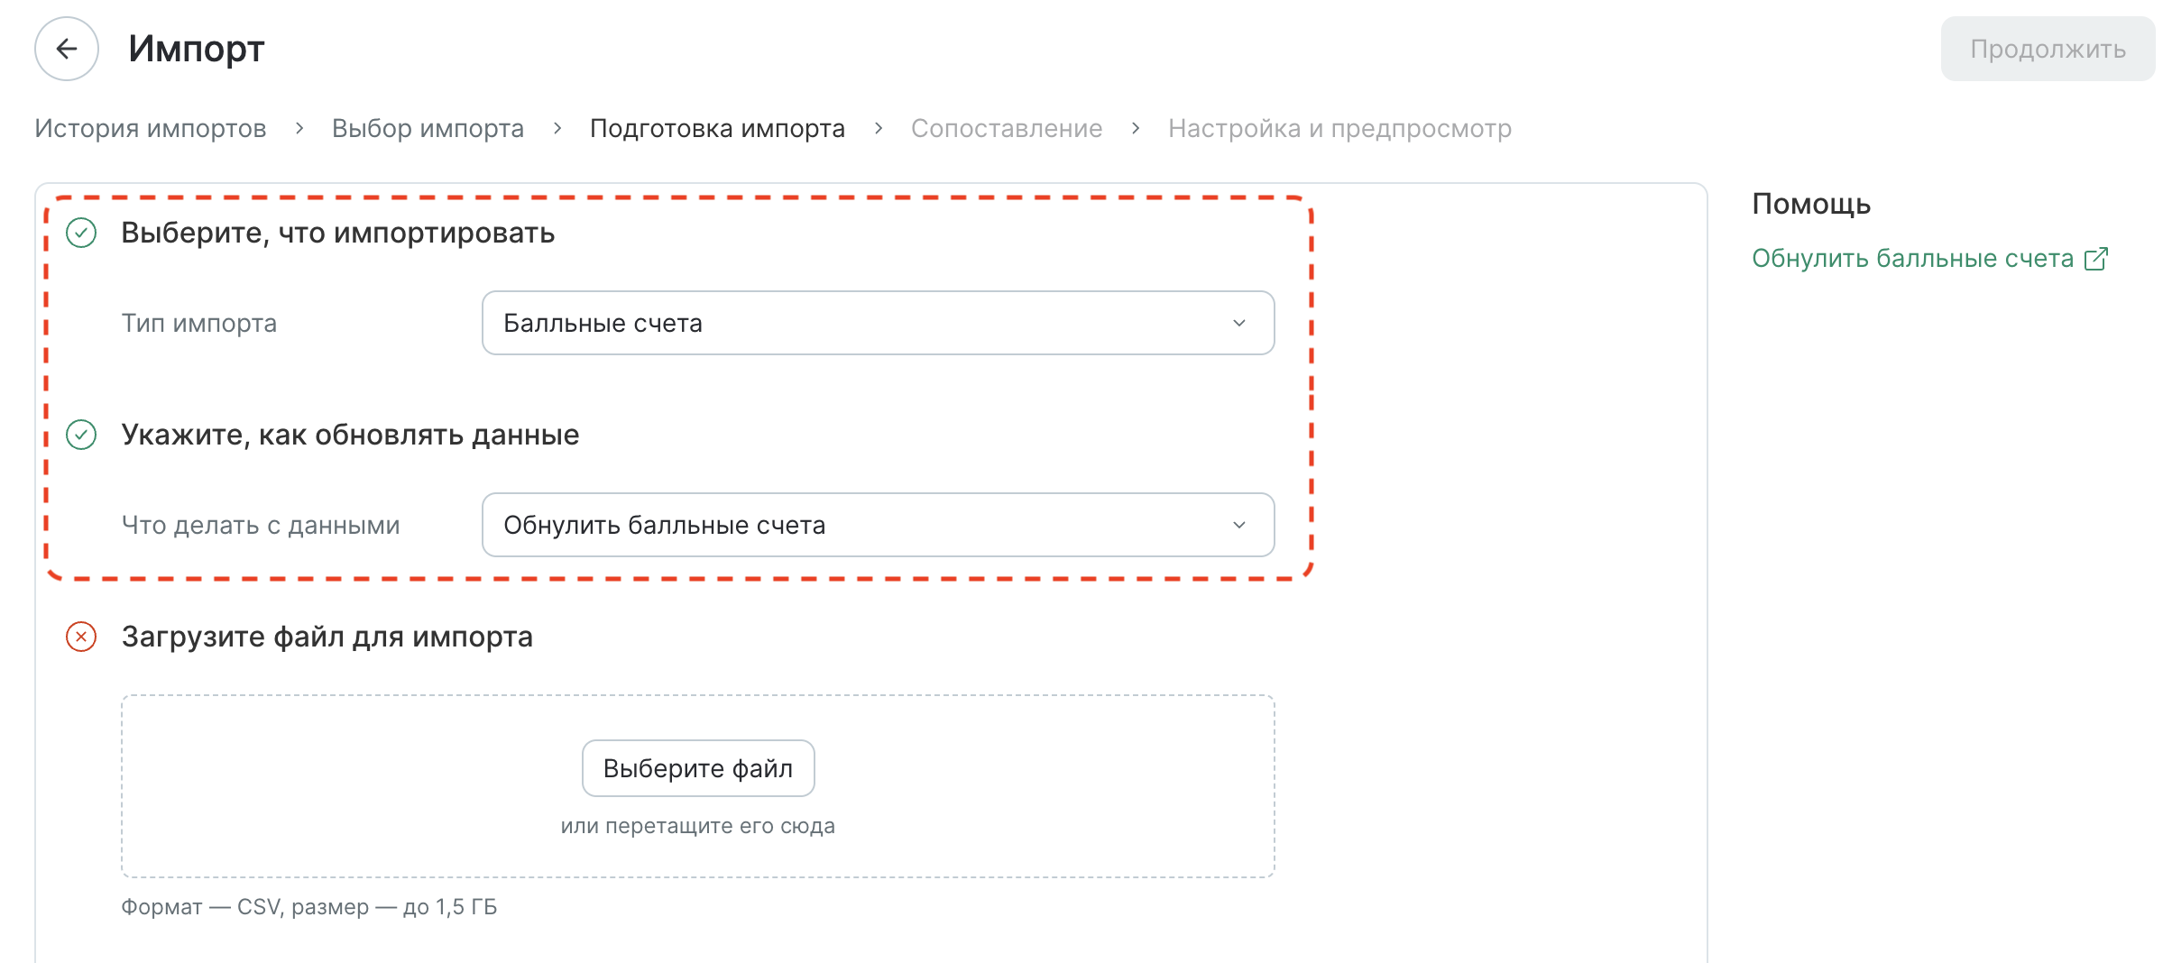Open the Что делать с данными dropdown
This screenshot has width=2163, height=963.
pyautogui.click(x=879, y=525)
